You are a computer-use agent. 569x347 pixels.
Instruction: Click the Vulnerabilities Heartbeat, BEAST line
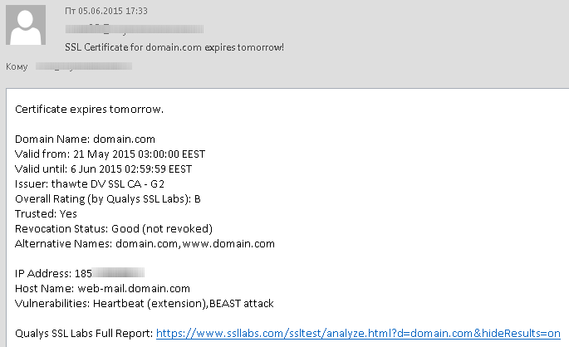click(144, 303)
